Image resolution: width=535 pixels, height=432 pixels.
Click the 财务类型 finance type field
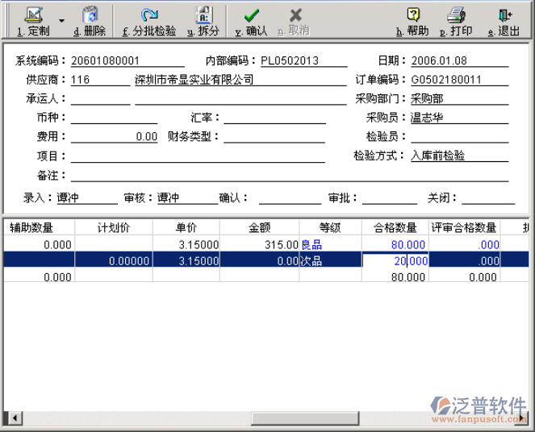point(274,137)
